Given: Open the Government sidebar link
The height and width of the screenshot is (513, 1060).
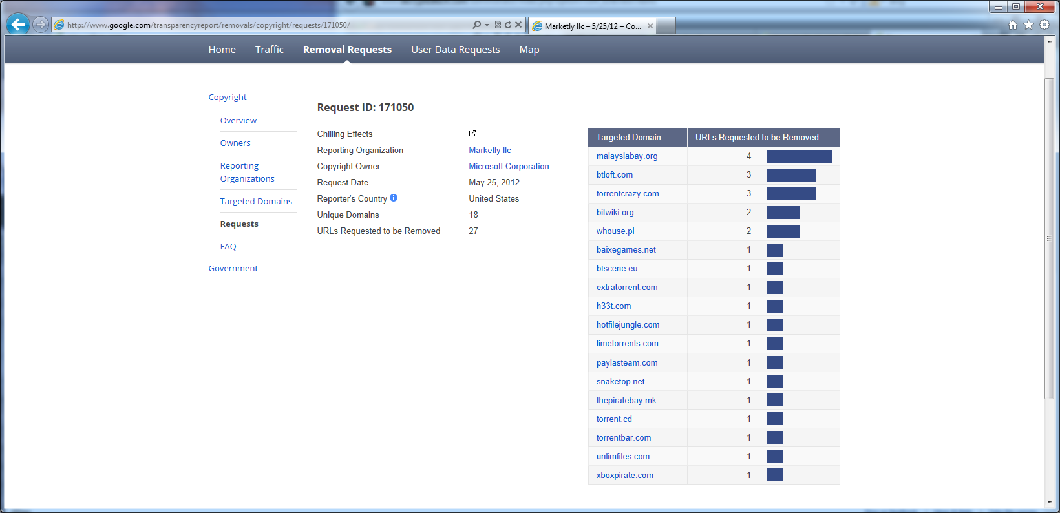Looking at the screenshot, I should (233, 268).
